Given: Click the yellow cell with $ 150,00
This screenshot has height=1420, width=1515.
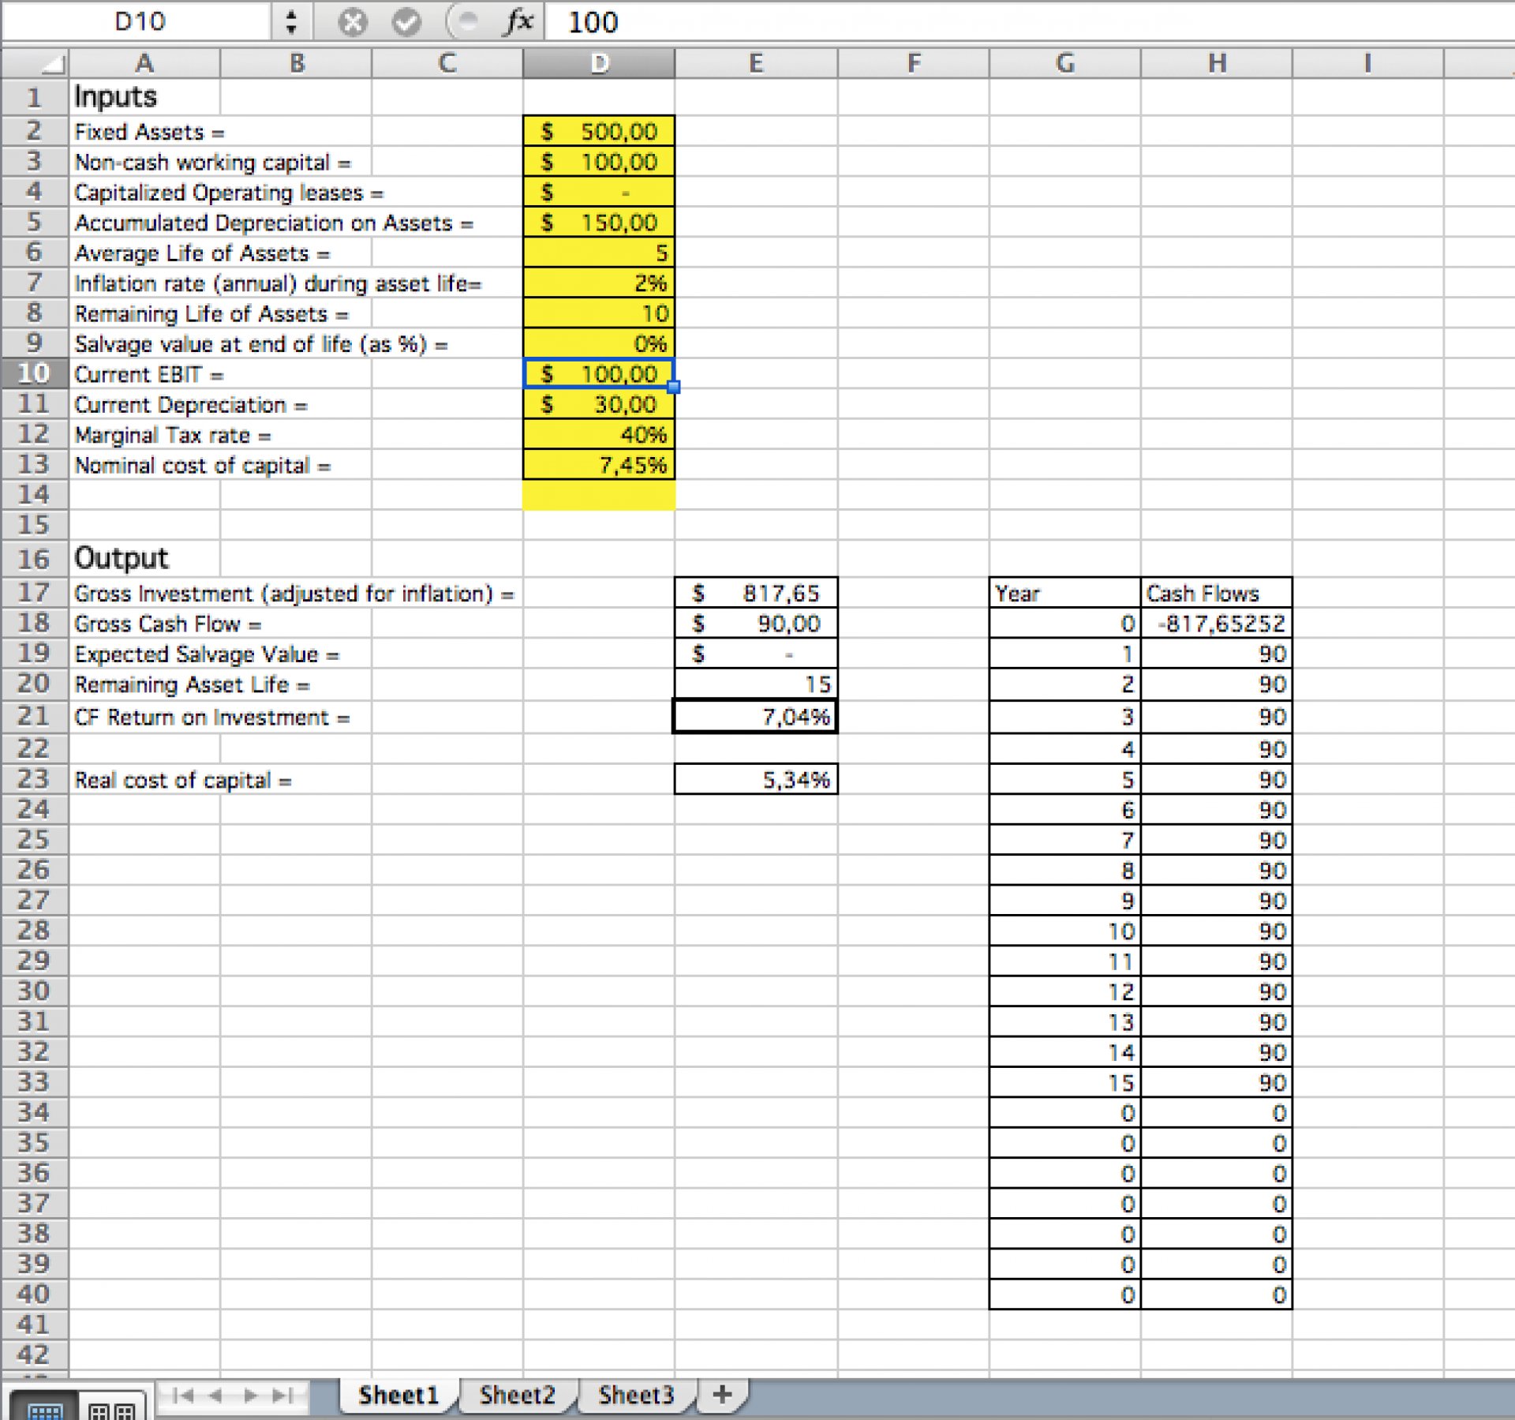Looking at the screenshot, I should [x=599, y=223].
